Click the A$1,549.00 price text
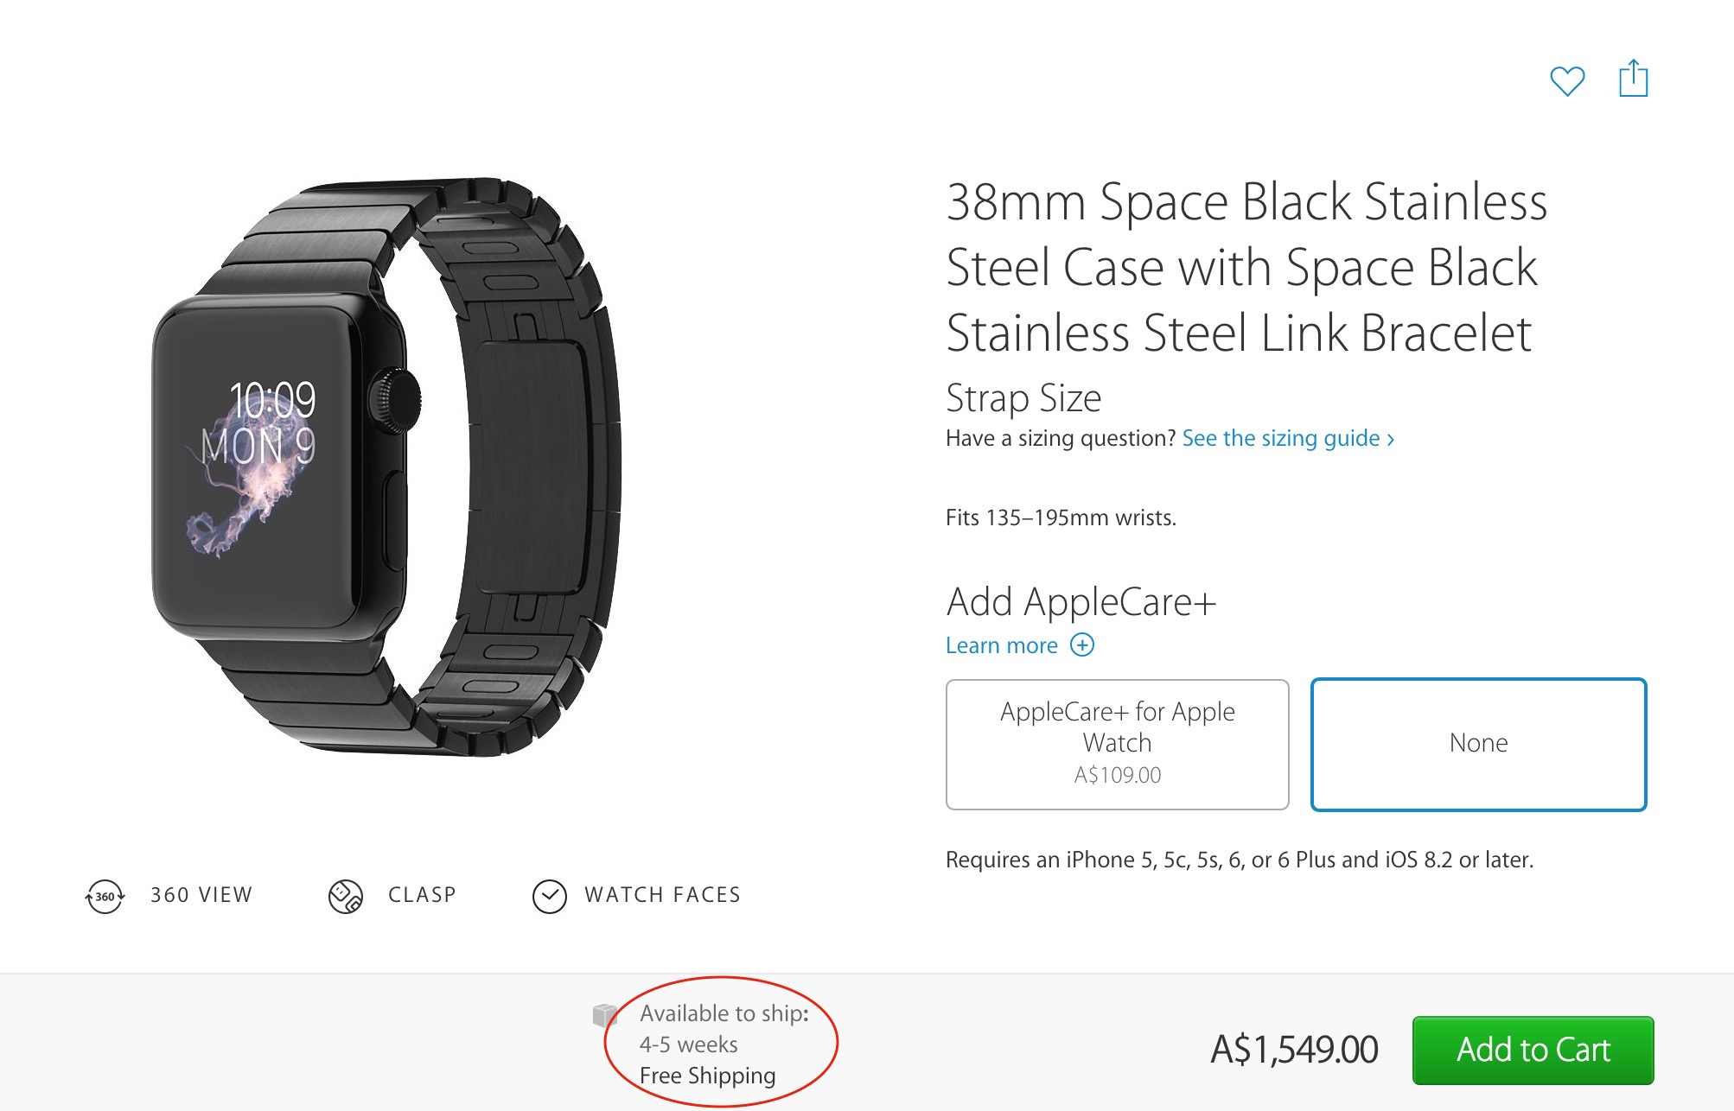 point(1294,1050)
